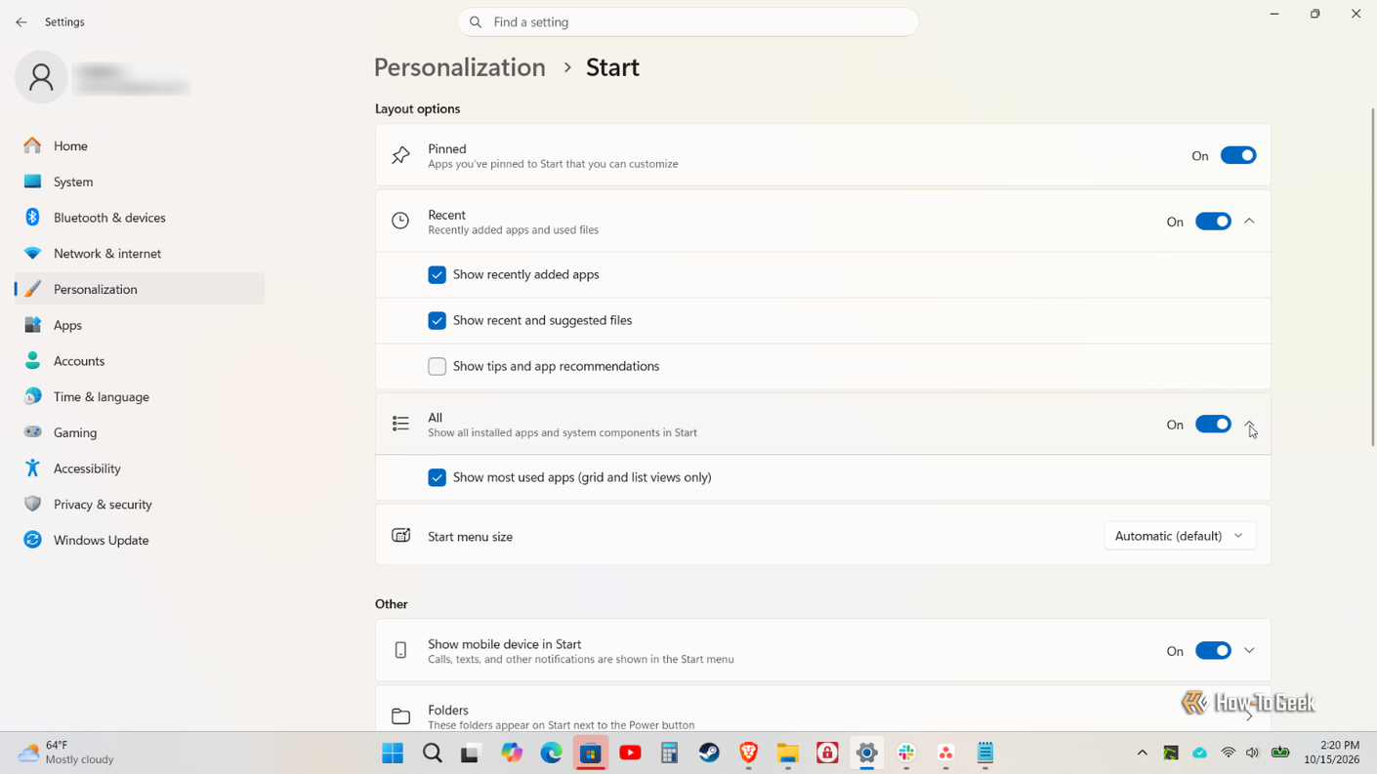
Task: Click the Find a setting search box
Action: coord(688,21)
